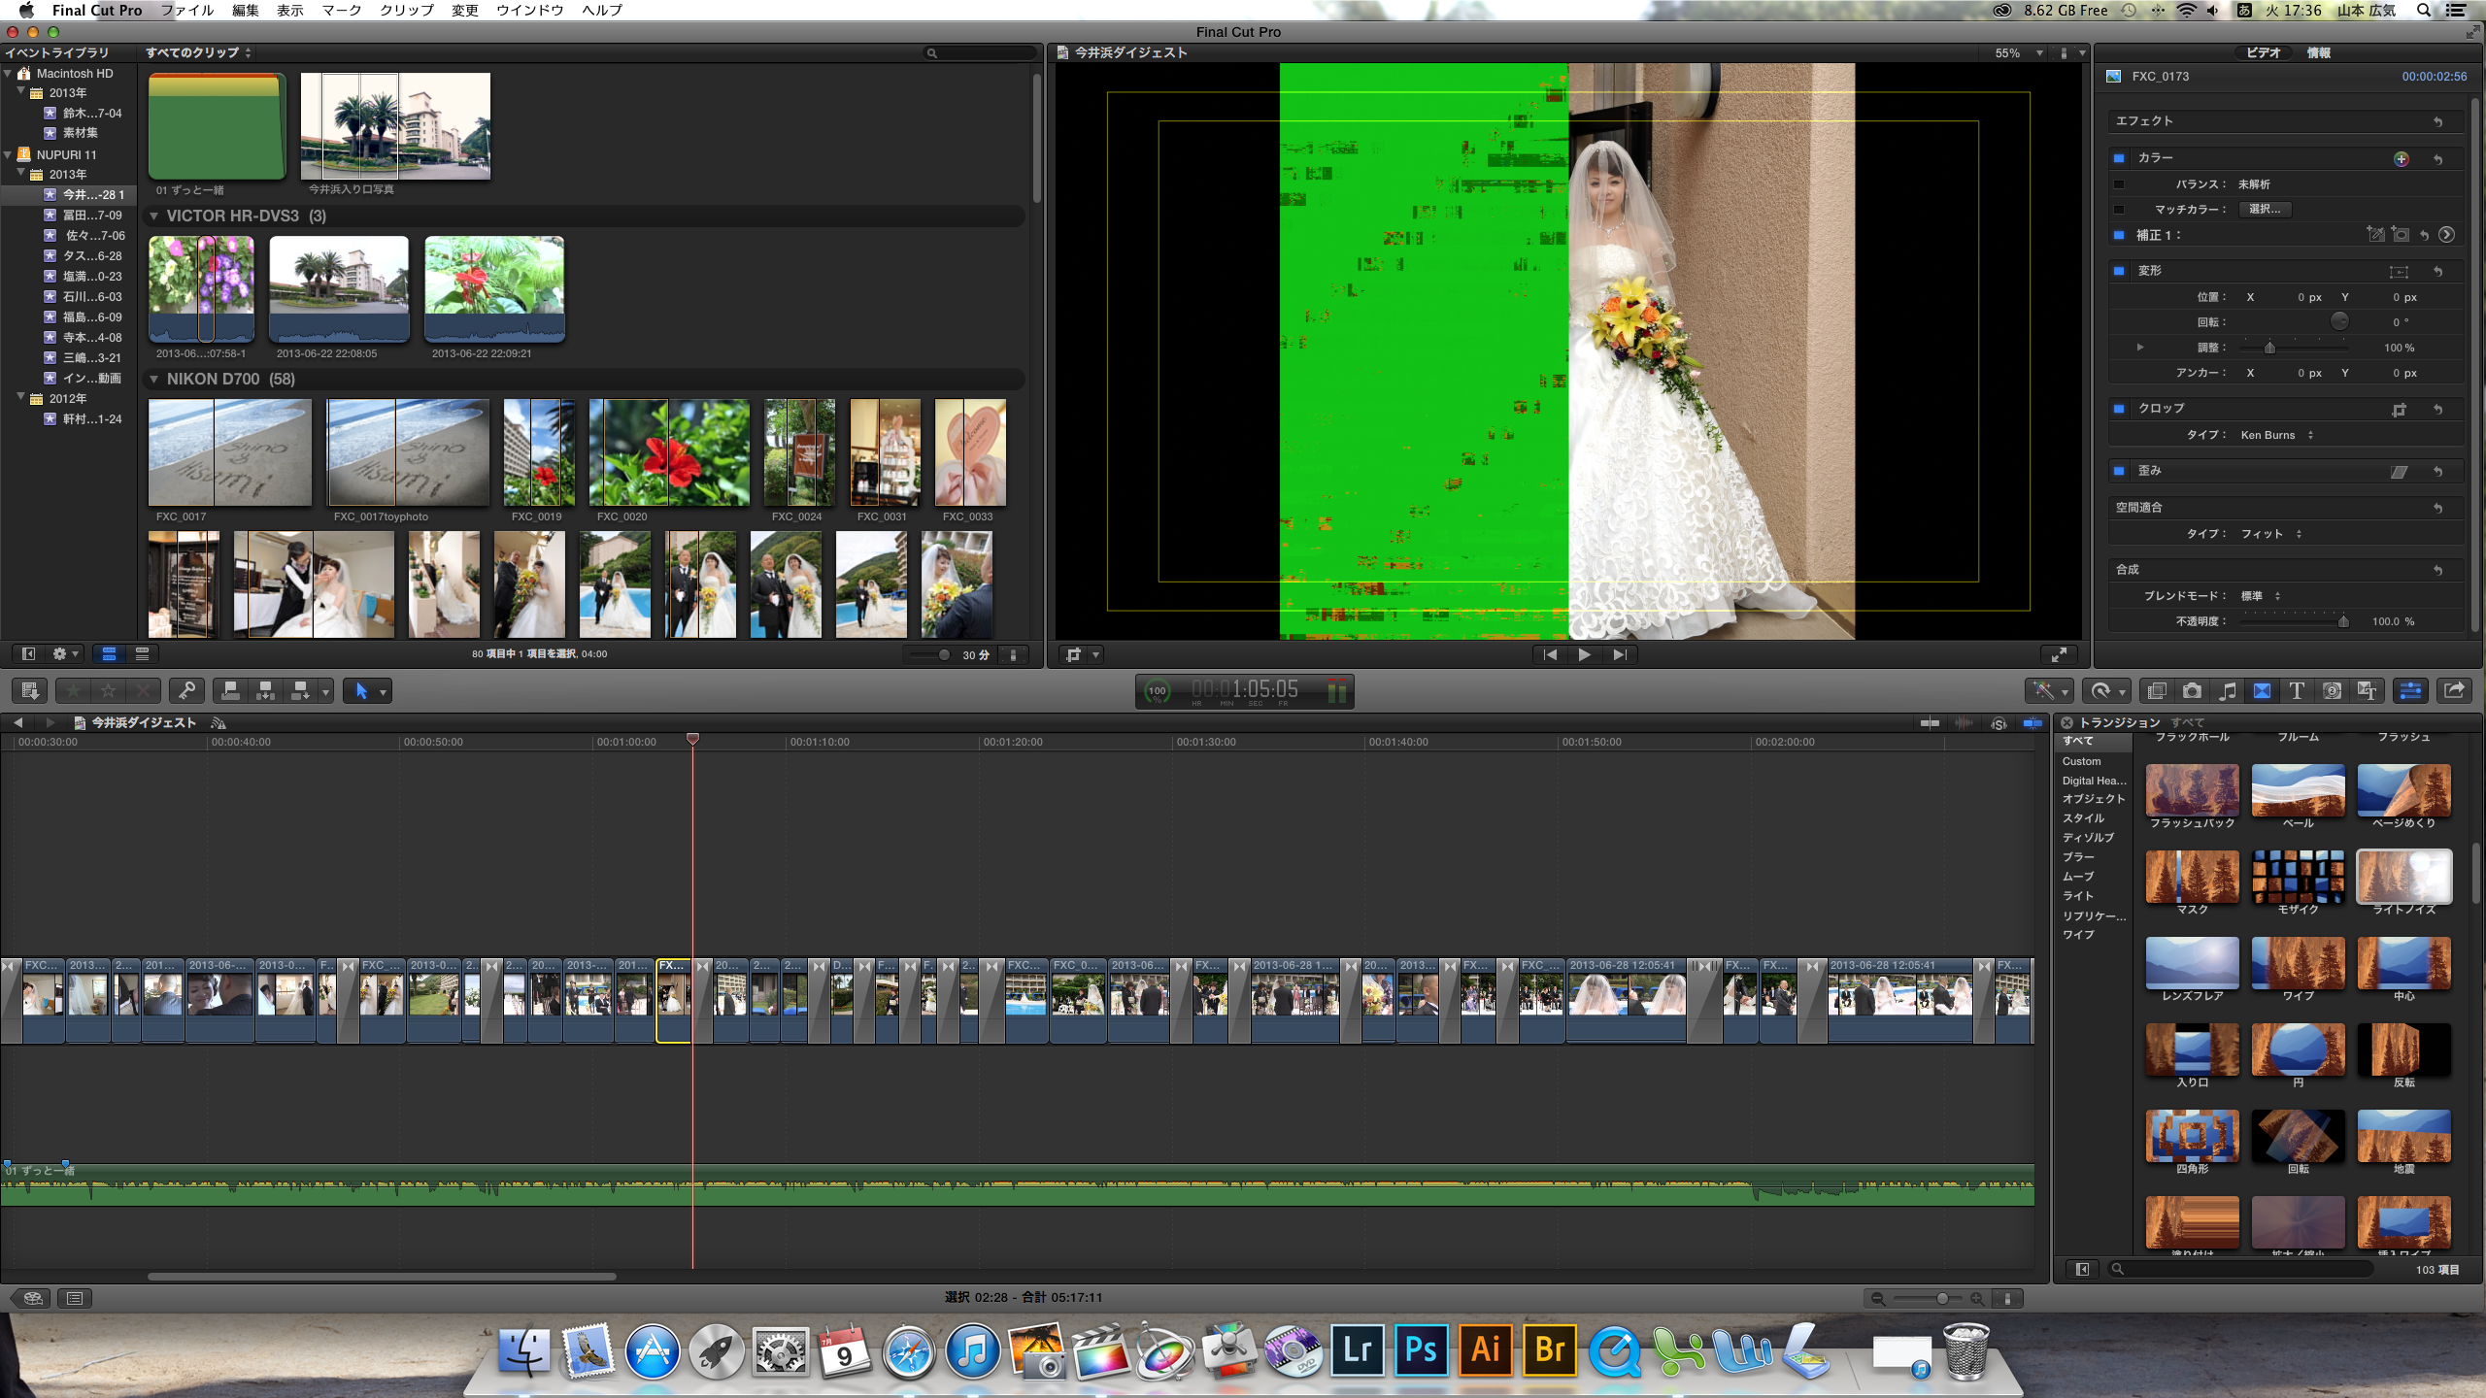Show the Photos browser camera icon
This screenshot has height=1398, width=2486.
(2192, 690)
